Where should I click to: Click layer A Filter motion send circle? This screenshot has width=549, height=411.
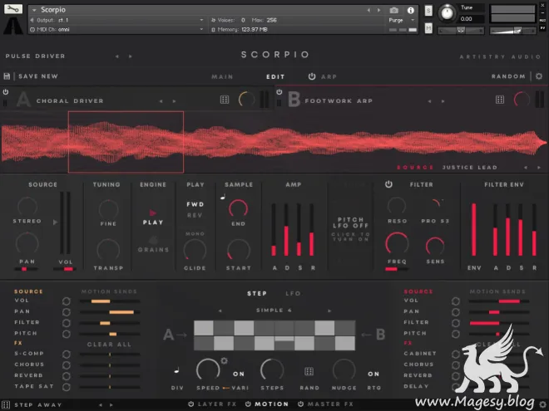(67, 323)
